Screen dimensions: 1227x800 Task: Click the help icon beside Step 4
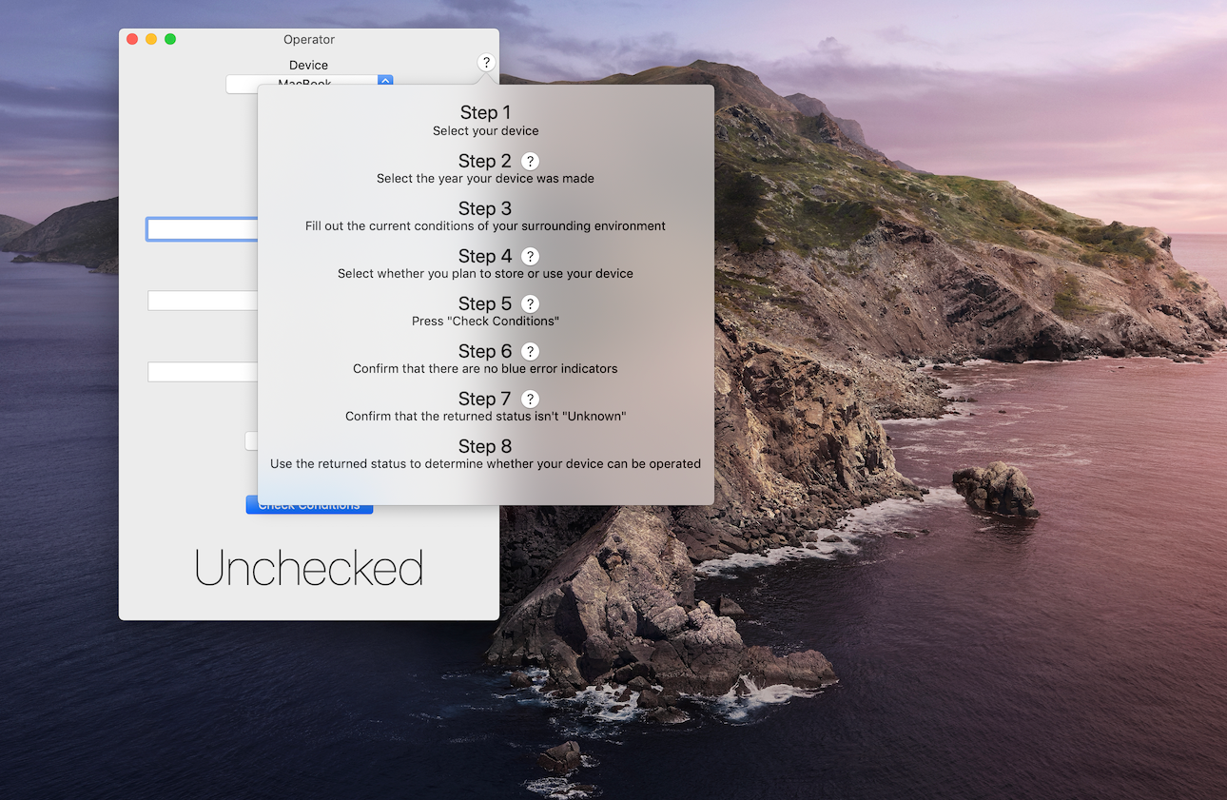(x=531, y=257)
